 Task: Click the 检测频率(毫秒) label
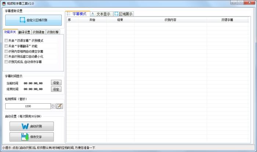coord(16,99)
